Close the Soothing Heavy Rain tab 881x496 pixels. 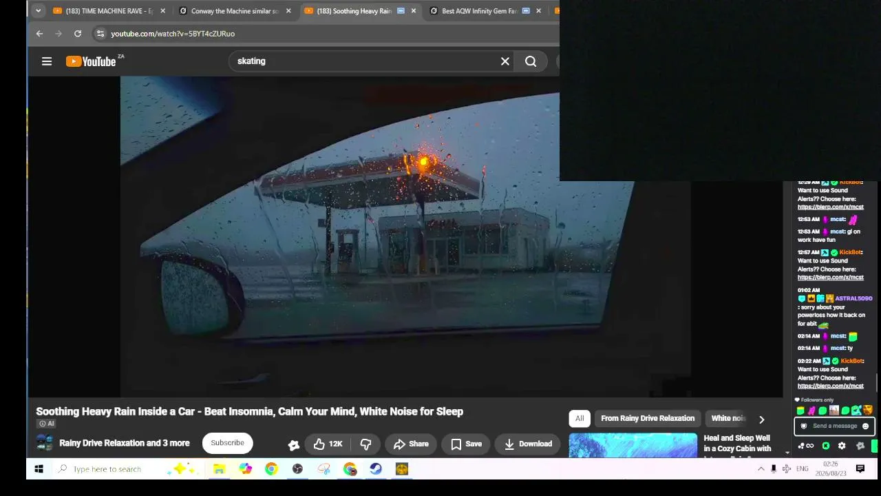pyautogui.click(x=414, y=11)
